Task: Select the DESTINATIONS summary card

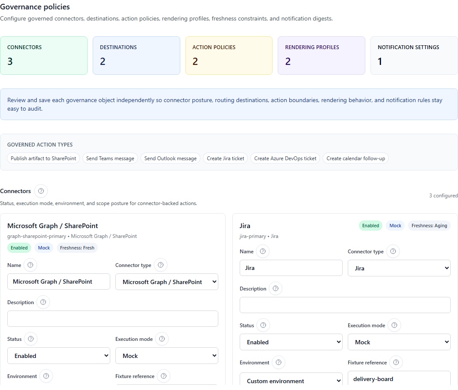Action: point(136,56)
